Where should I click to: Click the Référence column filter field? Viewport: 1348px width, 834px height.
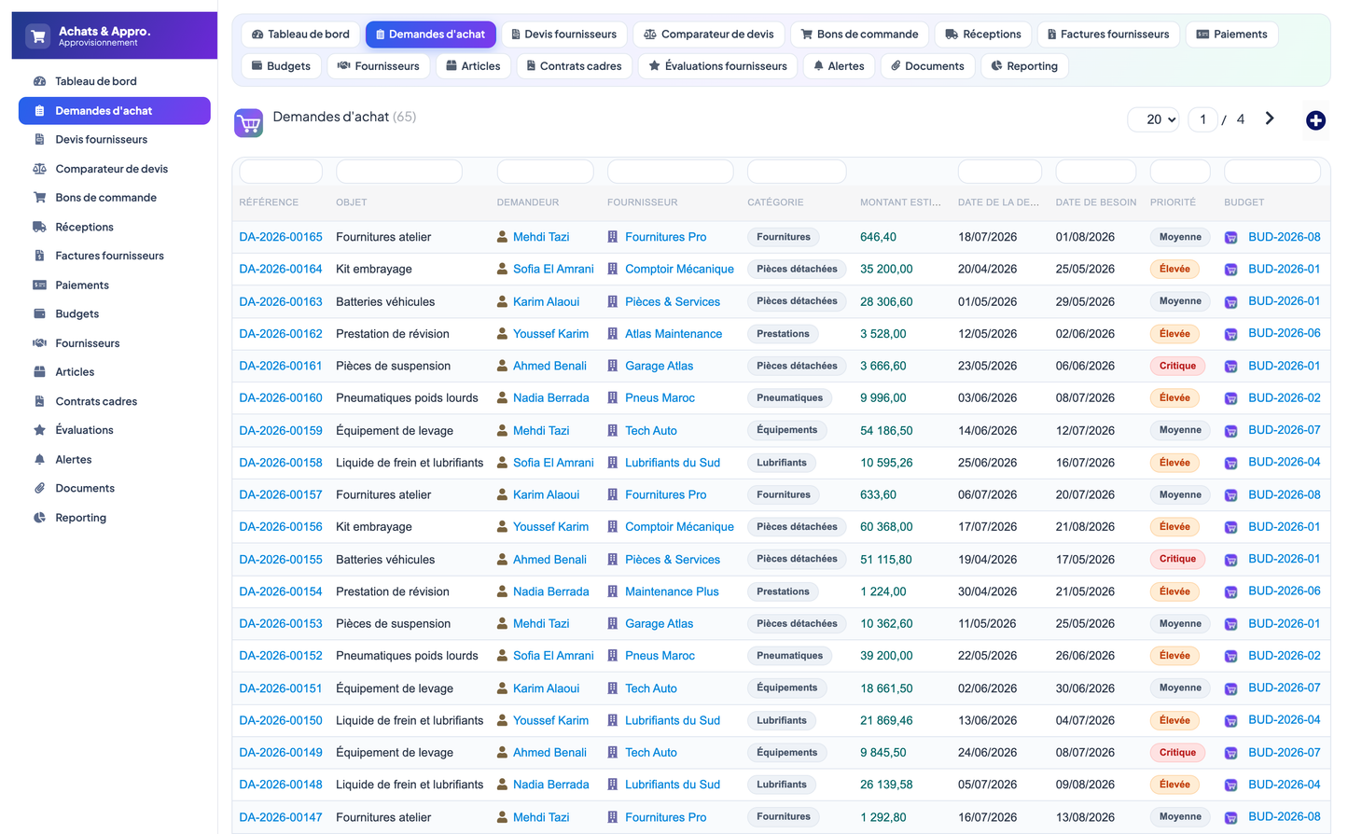[x=281, y=172]
